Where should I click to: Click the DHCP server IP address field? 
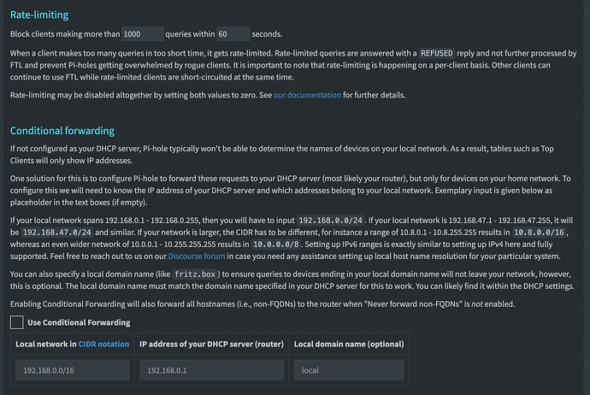coord(209,372)
